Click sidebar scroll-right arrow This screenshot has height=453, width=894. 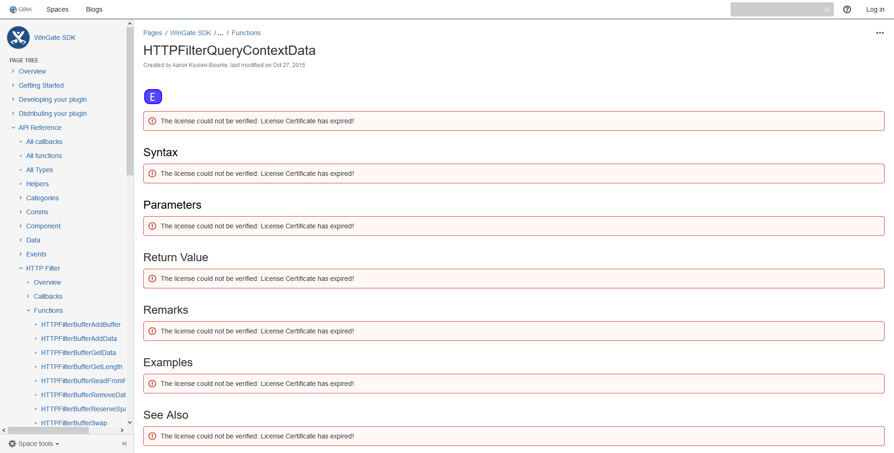122,430
